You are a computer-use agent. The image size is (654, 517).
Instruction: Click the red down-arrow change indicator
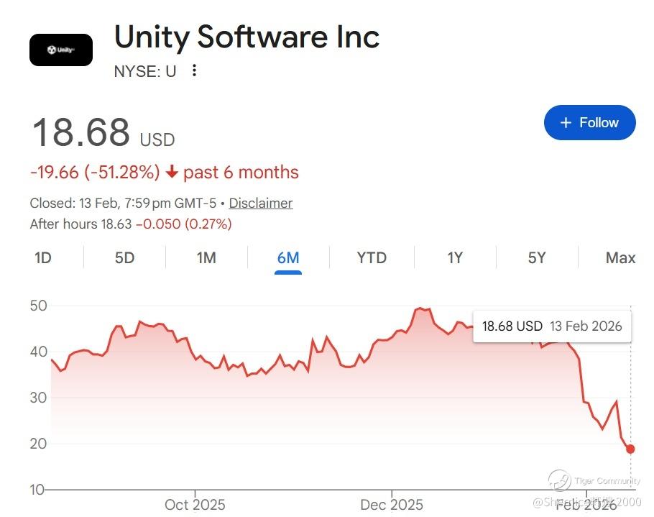[x=172, y=172]
